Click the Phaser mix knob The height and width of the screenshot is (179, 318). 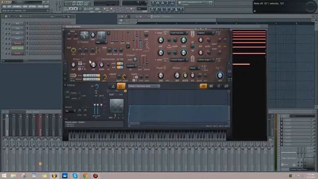pos(177,76)
